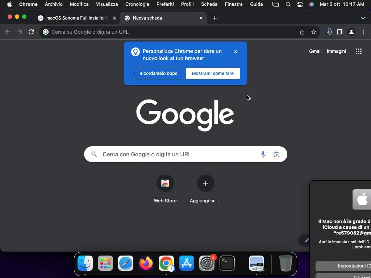Open the Preferiti menu
This screenshot has width=371, height=278.
[165, 4]
